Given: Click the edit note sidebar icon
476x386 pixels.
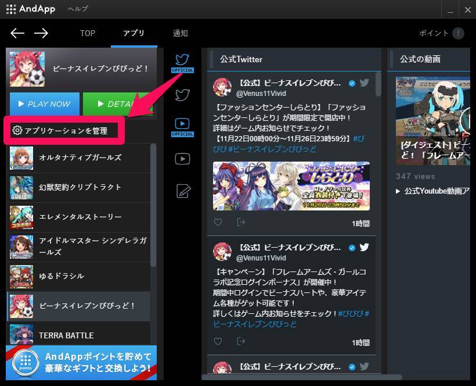Looking at the screenshot, I should (183, 191).
